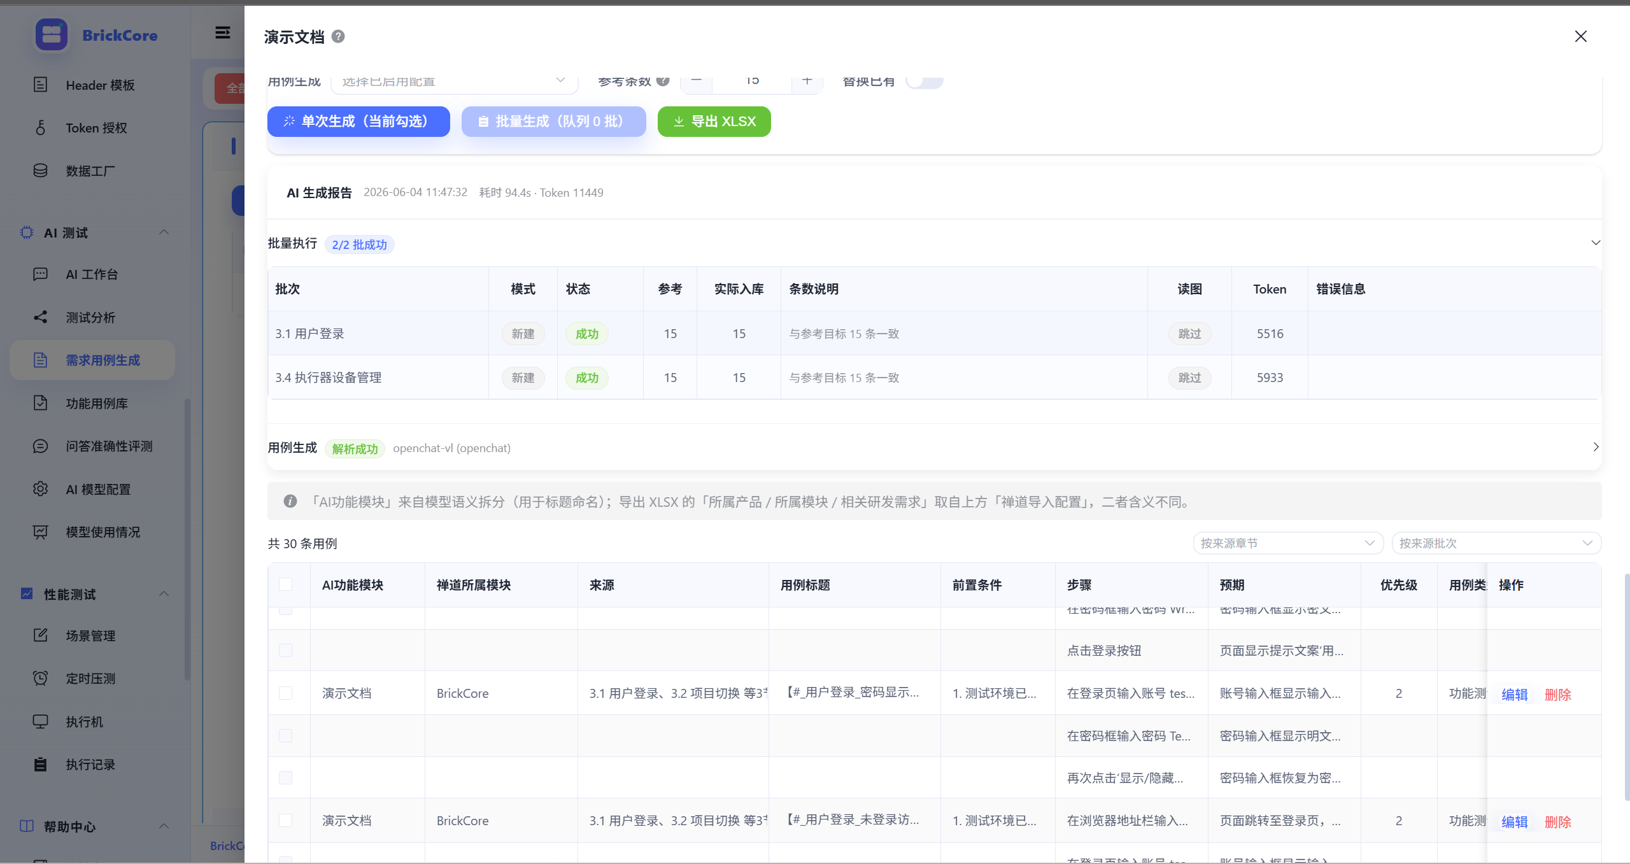Click batch row 3.1 用户登录
The image size is (1630, 864).
(x=934, y=333)
